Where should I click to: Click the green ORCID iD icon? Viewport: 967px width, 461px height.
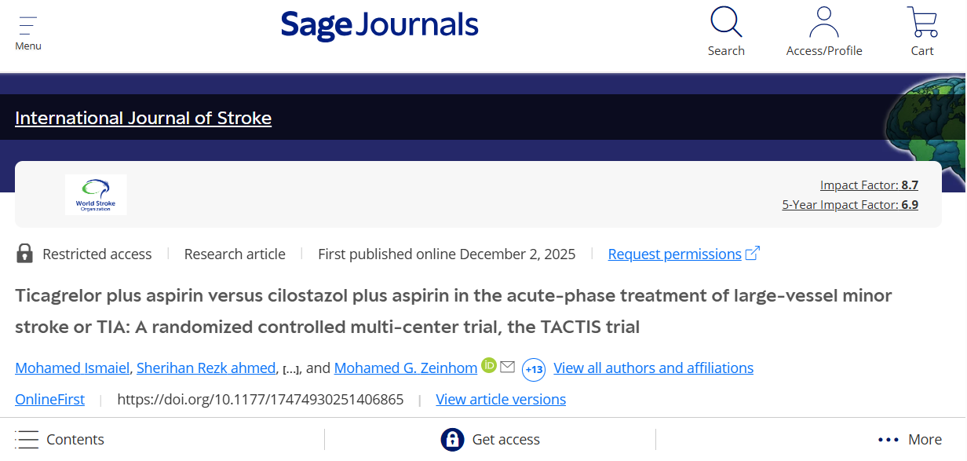pyautogui.click(x=488, y=366)
